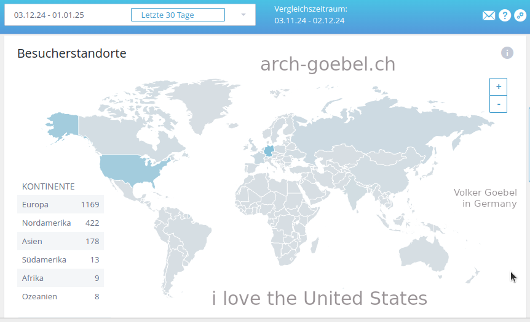Image resolution: width=530 pixels, height=322 pixels.
Task: Click the Besucherstandorte heading
Action: click(x=72, y=53)
